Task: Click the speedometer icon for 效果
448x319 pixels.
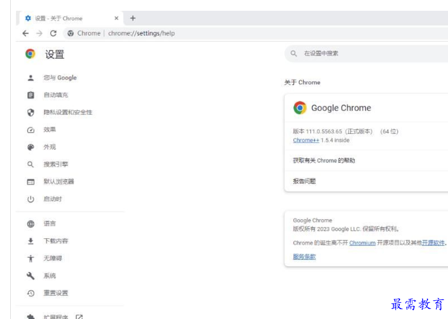Action: pyautogui.click(x=31, y=130)
